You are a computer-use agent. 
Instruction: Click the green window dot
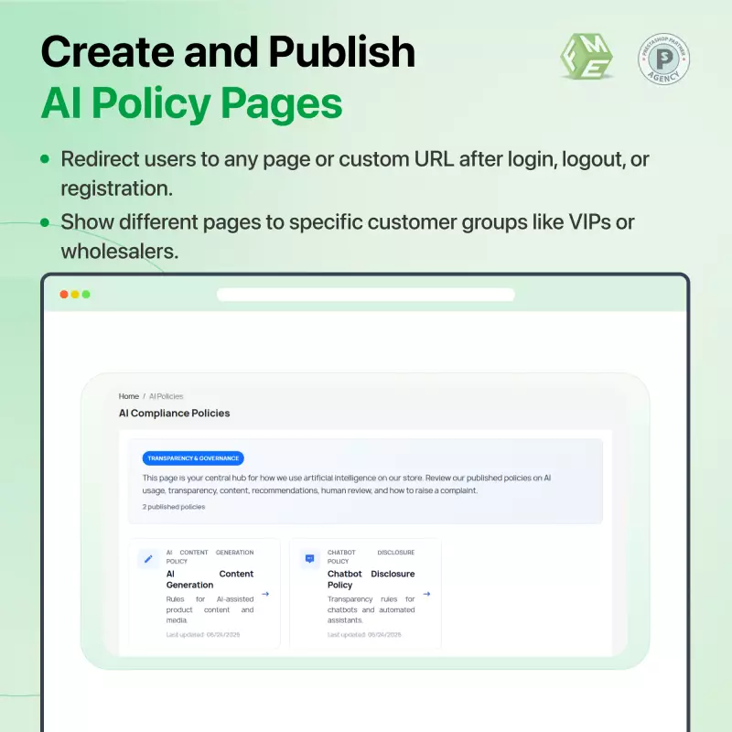click(x=86, y=294)
